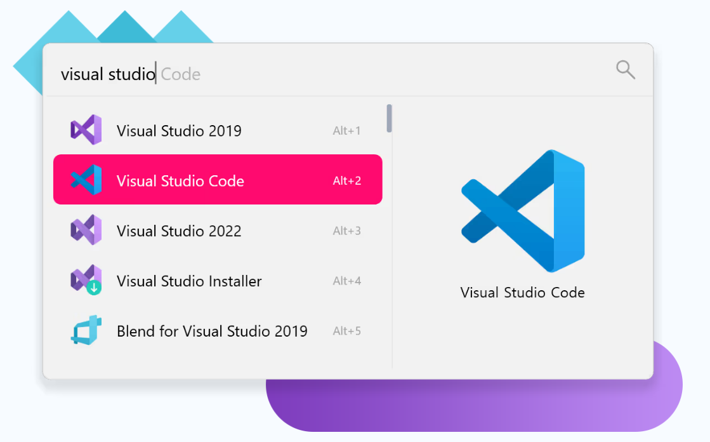Image resolution: width=710 pixels, height=442 pixels.
Task: Grab the results list scrollbar thumb
Action: (389, 119)
